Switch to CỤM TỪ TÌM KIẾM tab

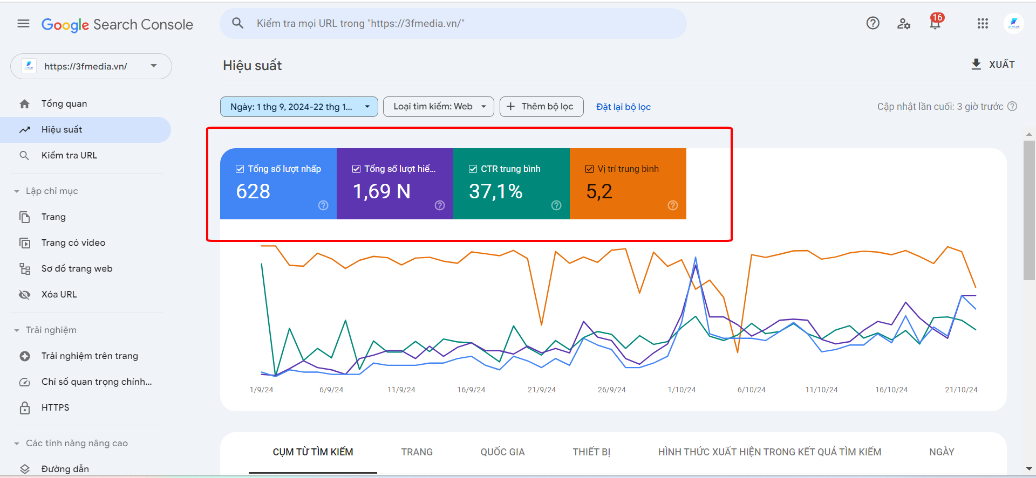point(313,452)
